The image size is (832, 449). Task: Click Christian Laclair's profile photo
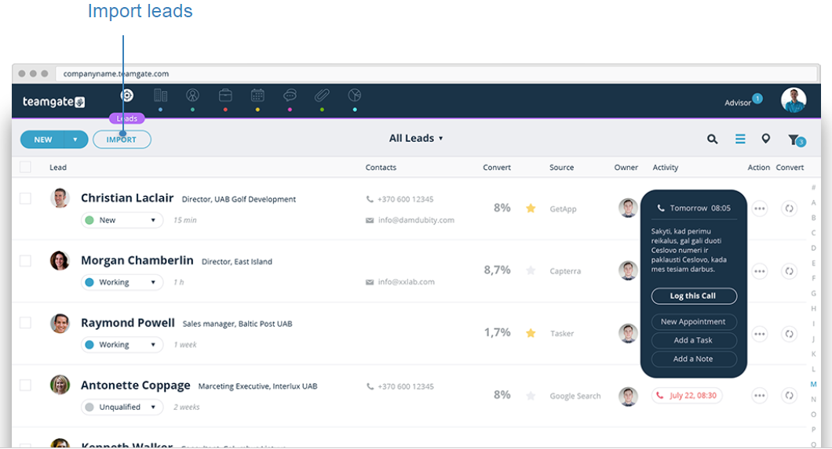tap(60, 198)
